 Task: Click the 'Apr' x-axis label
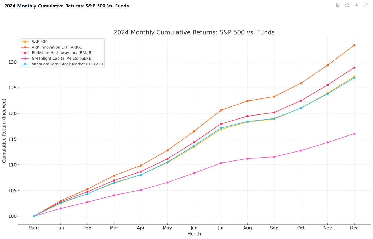[x=141, y=228]
